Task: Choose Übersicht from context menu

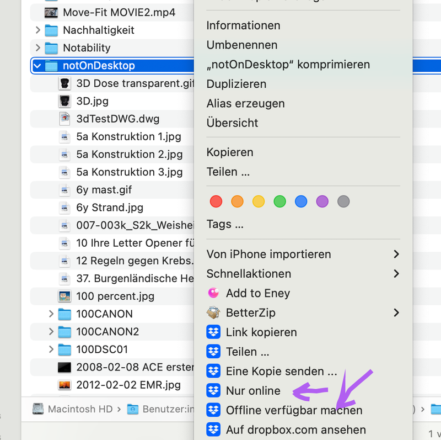Action: click(232, 123)
